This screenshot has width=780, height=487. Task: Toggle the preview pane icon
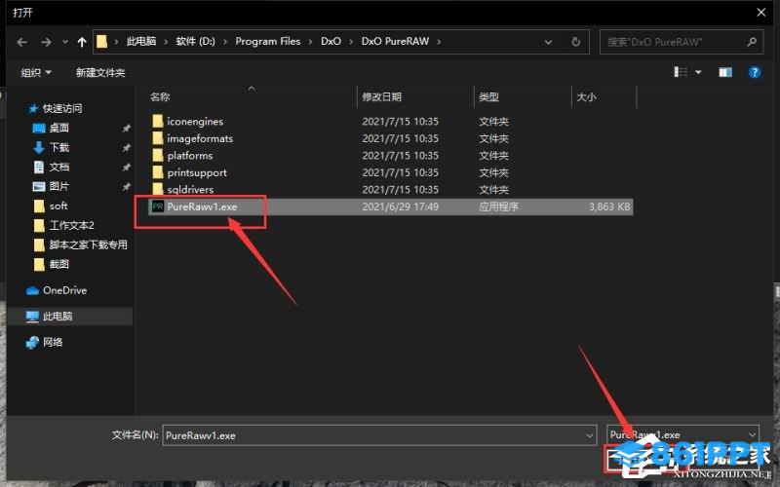pos(725,72)
